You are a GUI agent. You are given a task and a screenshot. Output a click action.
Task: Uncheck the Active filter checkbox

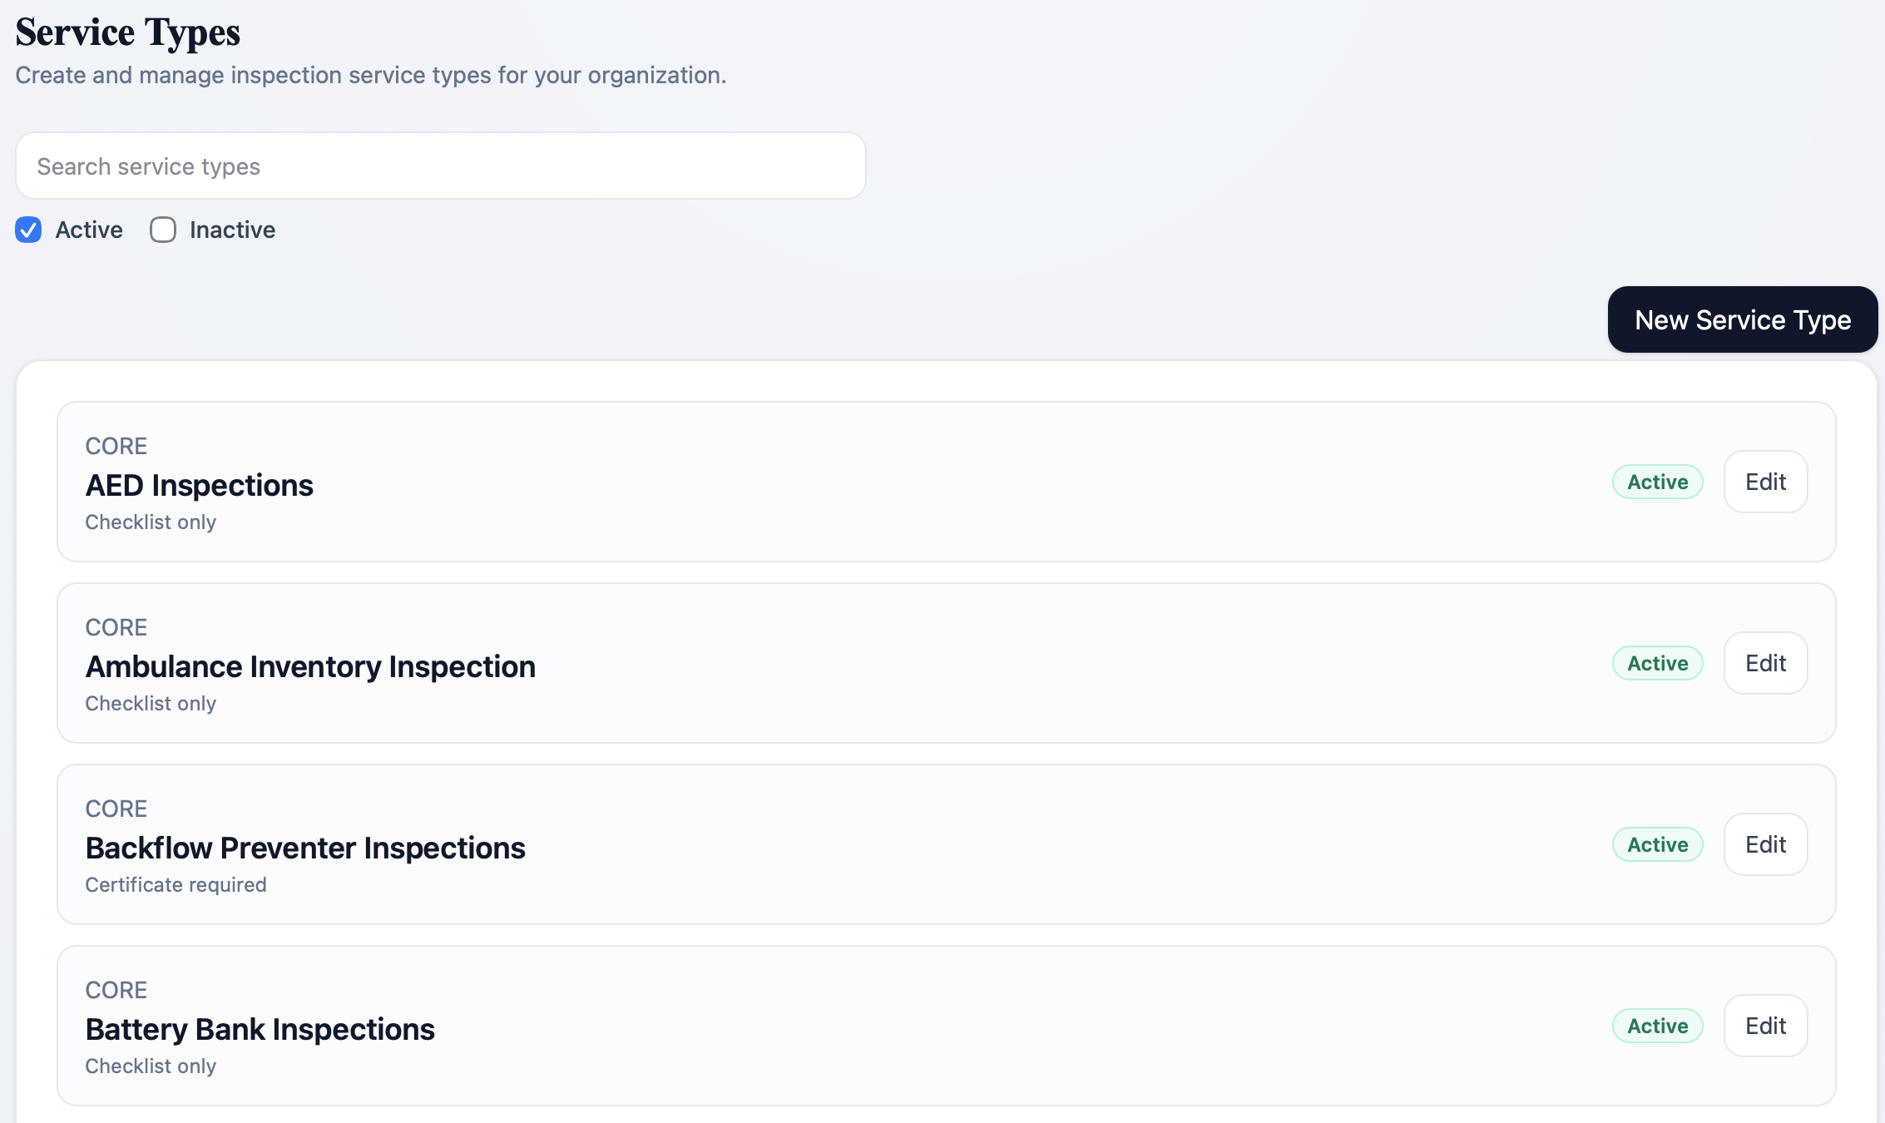(x=28, y=230)
